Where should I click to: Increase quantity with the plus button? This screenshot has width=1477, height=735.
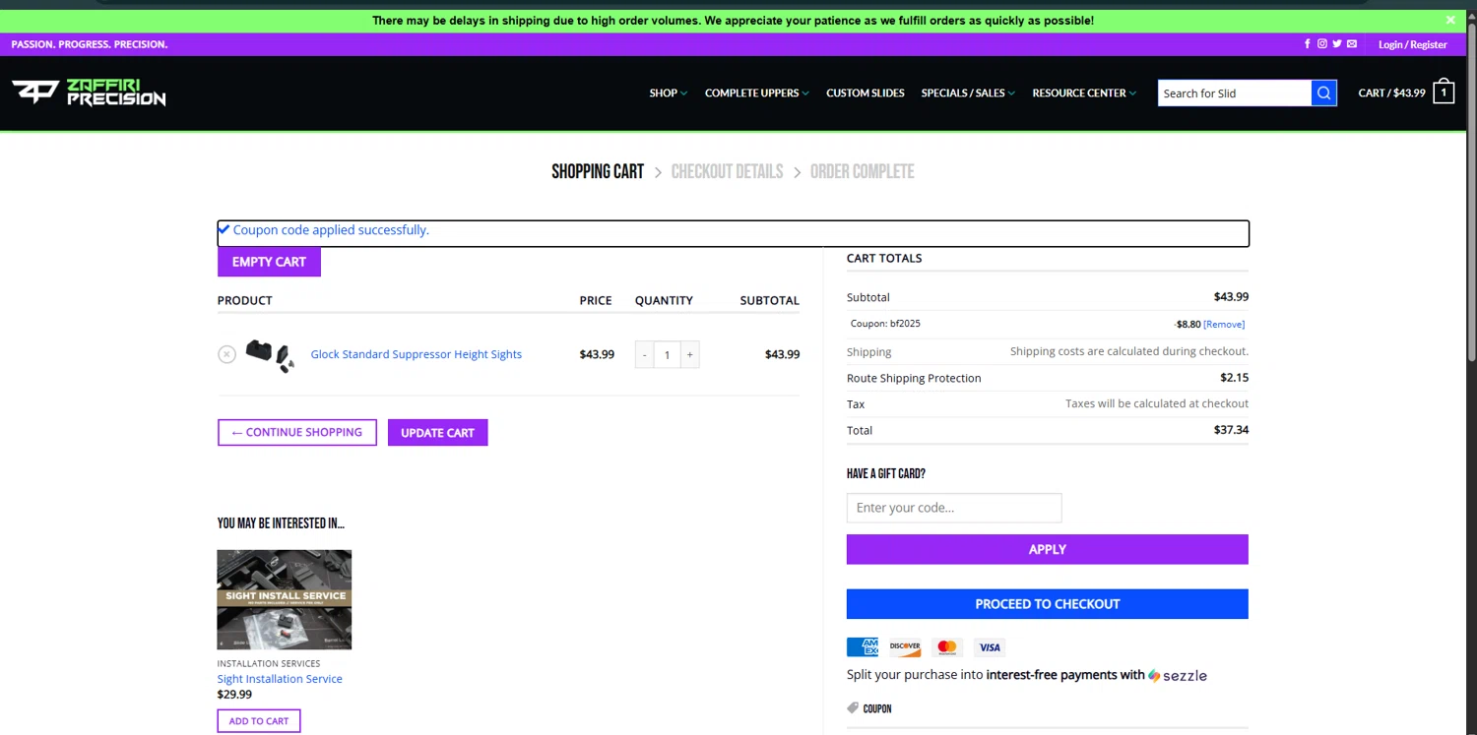pos(689,354)
